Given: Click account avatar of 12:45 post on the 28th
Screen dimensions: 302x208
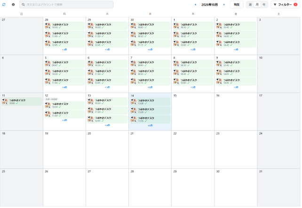Looking at the screenshot, I should coord(48,44).
